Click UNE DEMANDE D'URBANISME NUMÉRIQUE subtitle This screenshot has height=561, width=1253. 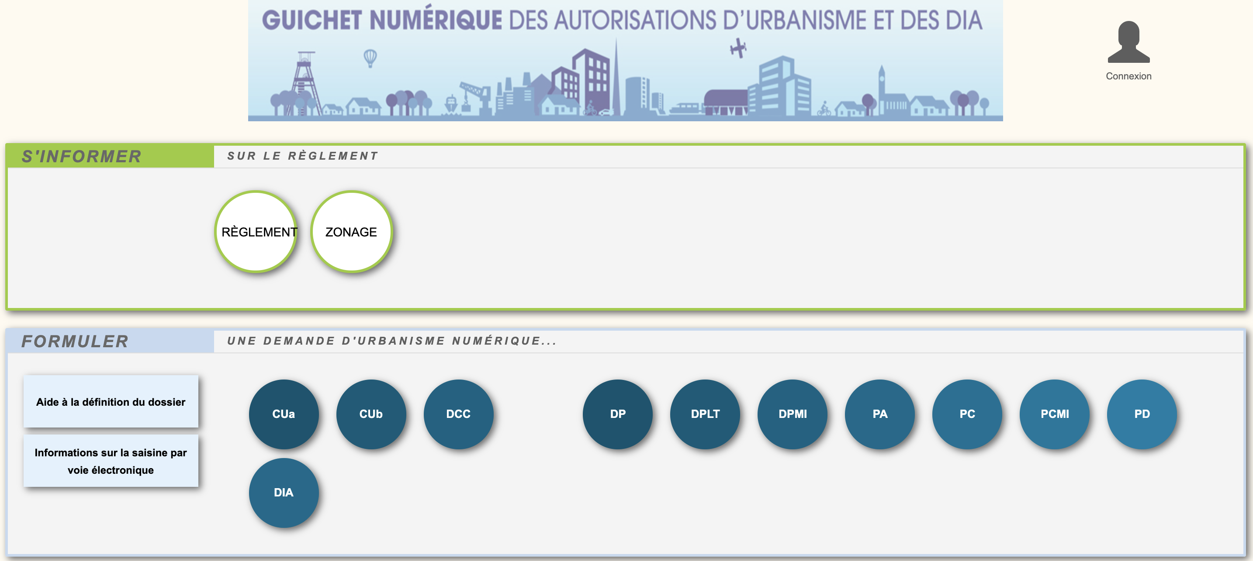tap(392, 341)
